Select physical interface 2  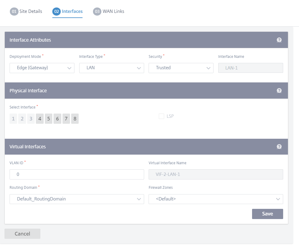22,119
